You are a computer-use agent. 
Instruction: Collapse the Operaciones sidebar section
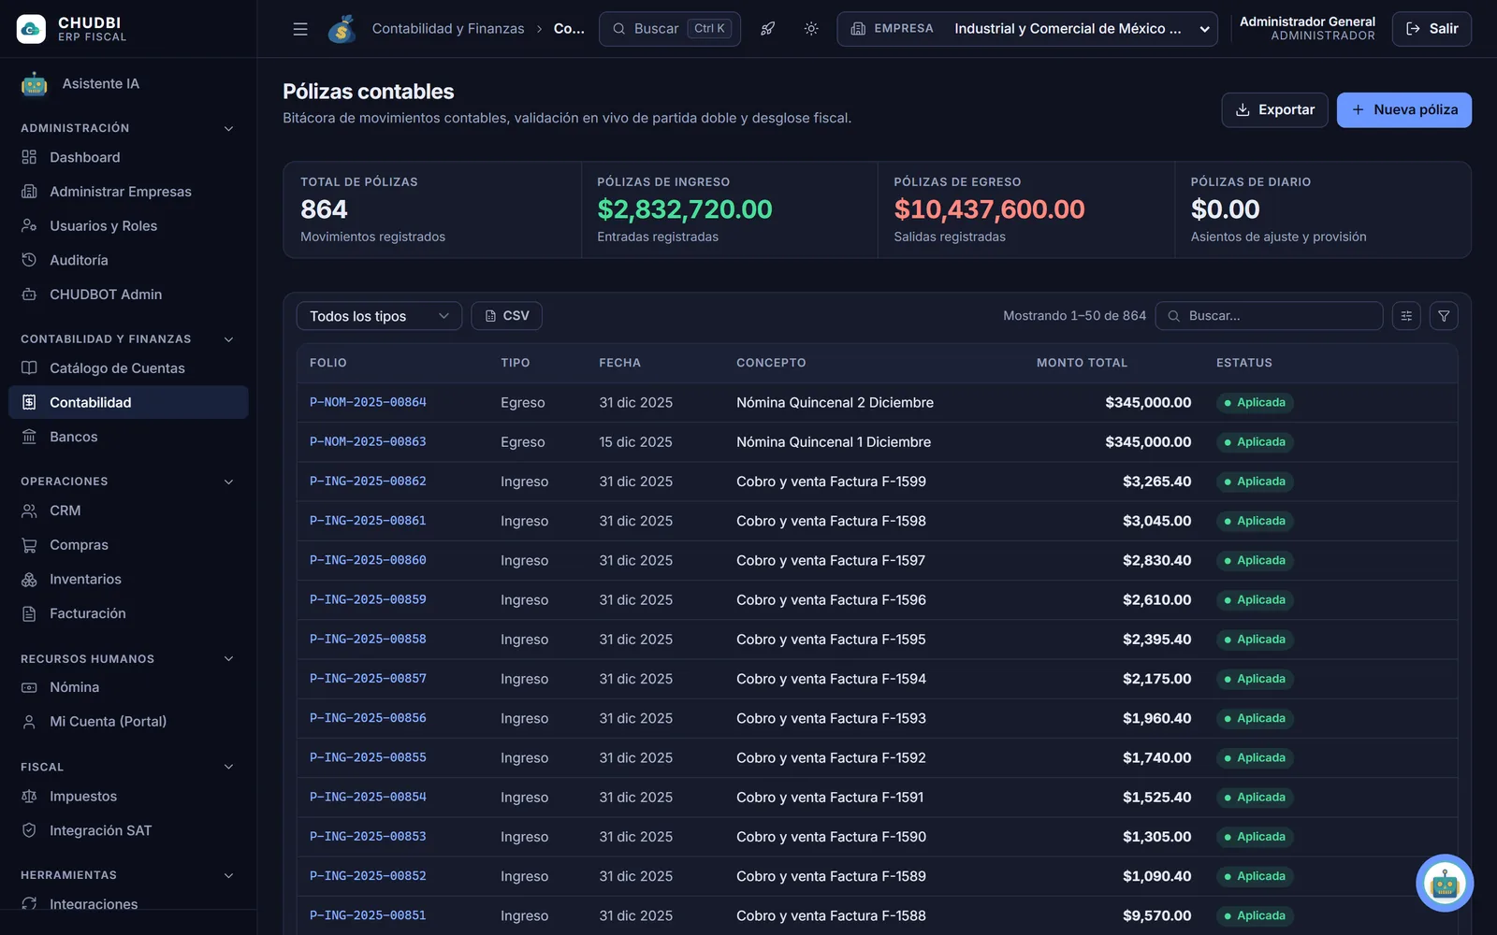pyautogui.click(x=228, y=482)
